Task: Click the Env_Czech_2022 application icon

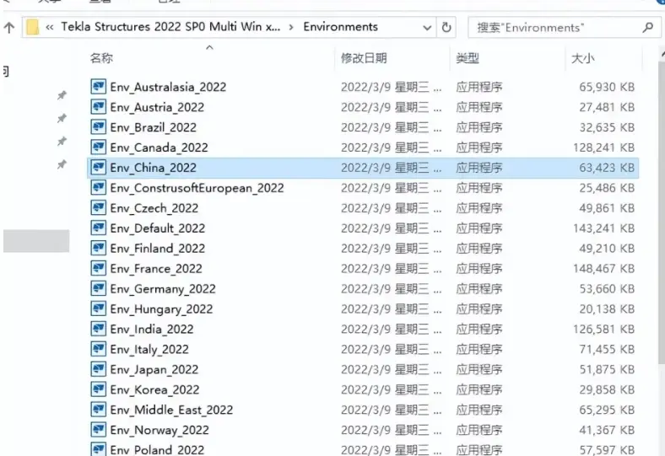Action: point(99,208)
